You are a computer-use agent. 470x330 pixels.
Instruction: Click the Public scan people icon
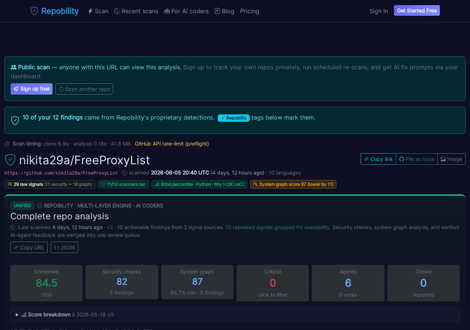[14, 67]
